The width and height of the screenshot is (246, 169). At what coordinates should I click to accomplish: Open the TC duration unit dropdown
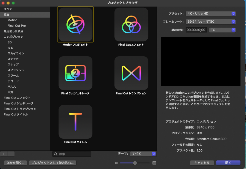coord(222,30)
